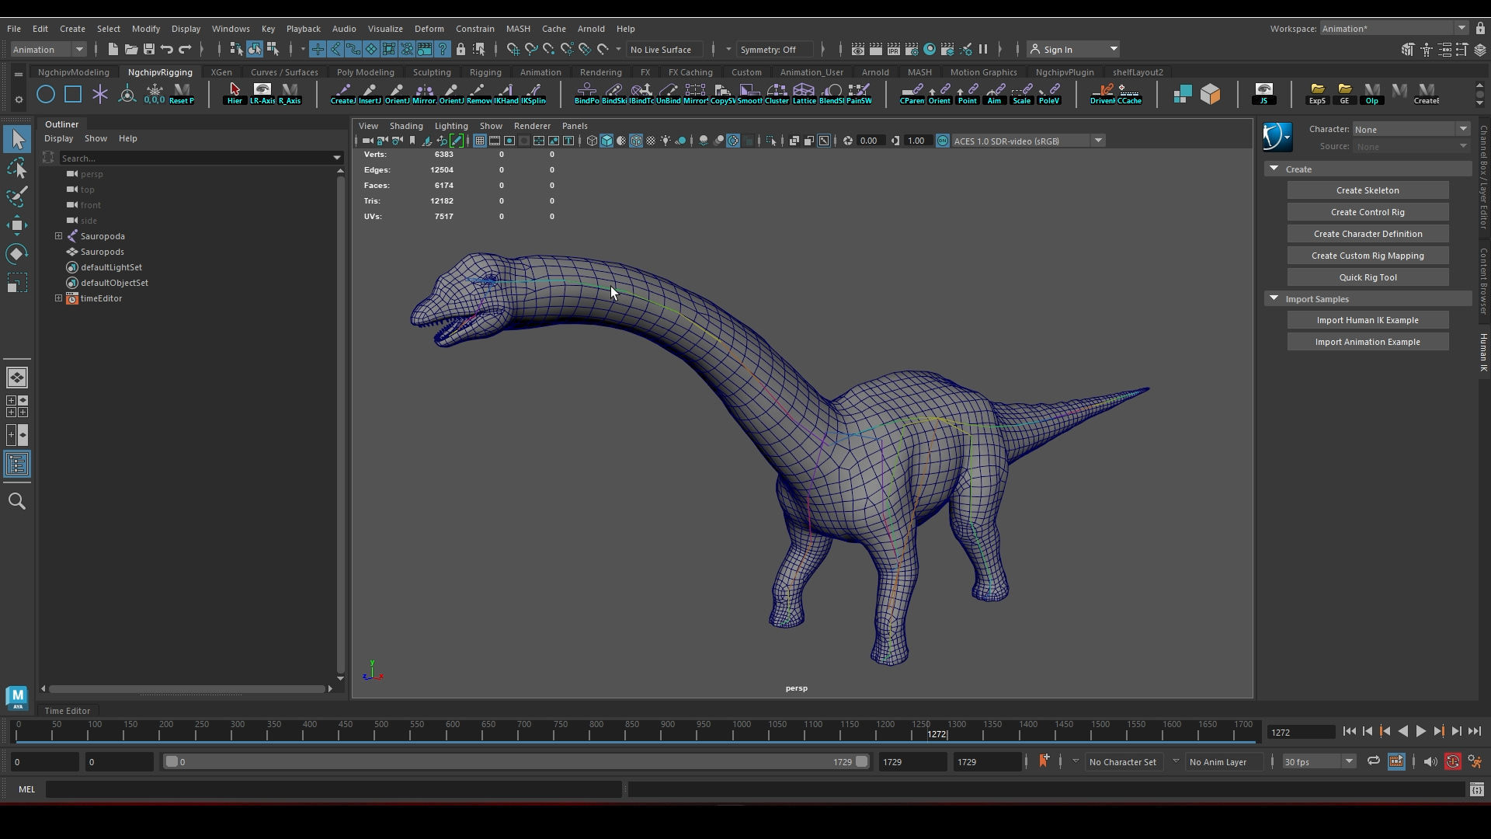
Task: Click Import Human IK Example
Action: point(1368,320)
